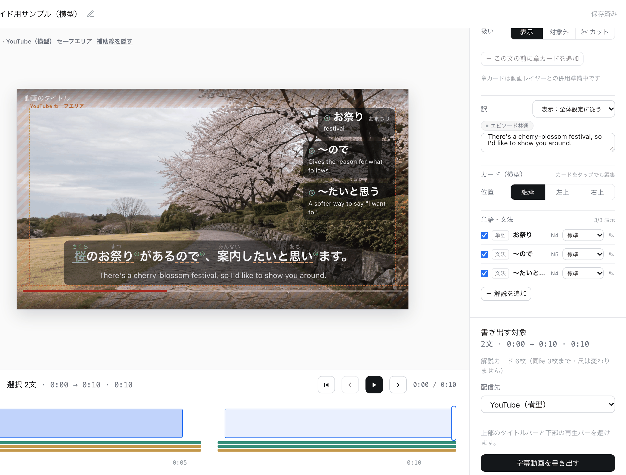This screenshot has width=626, height=475.
Task: Play the preview with black play button
Action: [x=374, y=385]
